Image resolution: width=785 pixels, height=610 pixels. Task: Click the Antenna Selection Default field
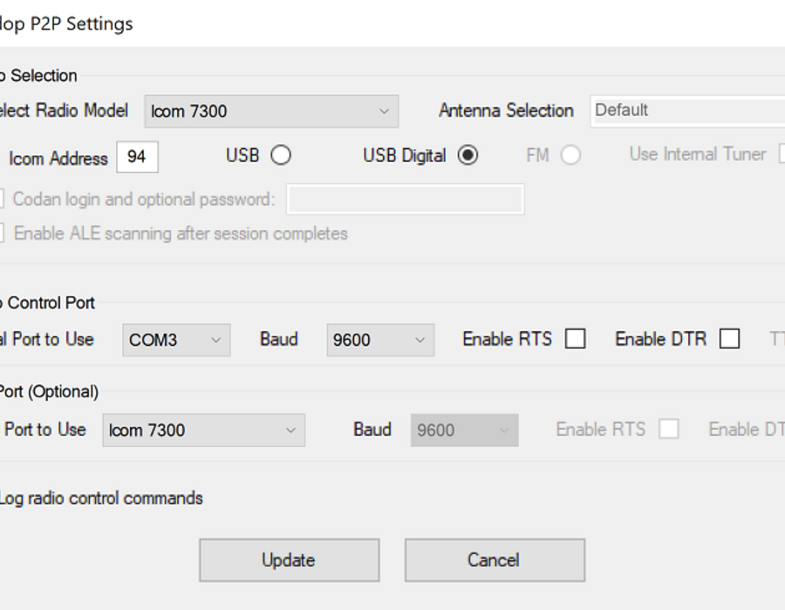[x=688, y=111]
